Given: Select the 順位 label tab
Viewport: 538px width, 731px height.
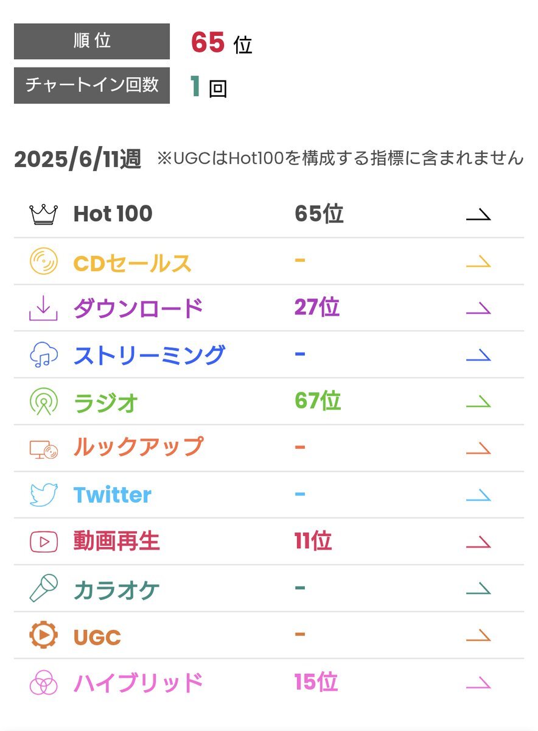Looking at the screenshot, I should point(92,41).
